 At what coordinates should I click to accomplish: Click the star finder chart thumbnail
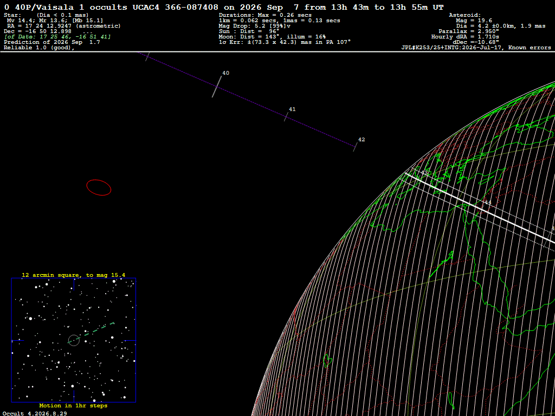click(74, 340)
